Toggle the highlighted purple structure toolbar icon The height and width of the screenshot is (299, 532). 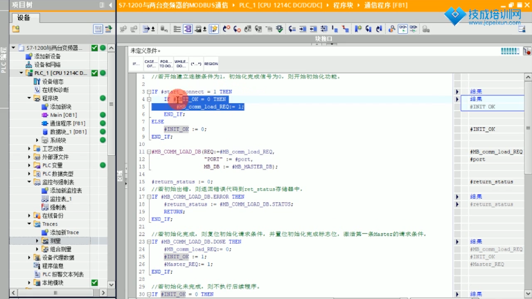click(x=188, y=29)
